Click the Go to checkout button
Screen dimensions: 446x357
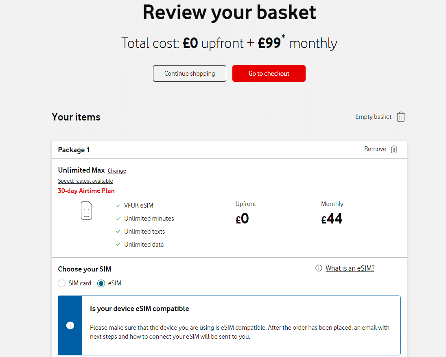pos(269,73)
